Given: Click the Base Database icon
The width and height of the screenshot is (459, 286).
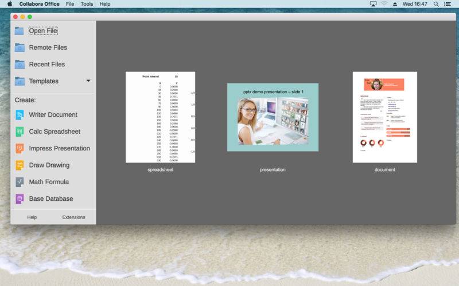Looking at the screenshot, I should coord(20,198).
